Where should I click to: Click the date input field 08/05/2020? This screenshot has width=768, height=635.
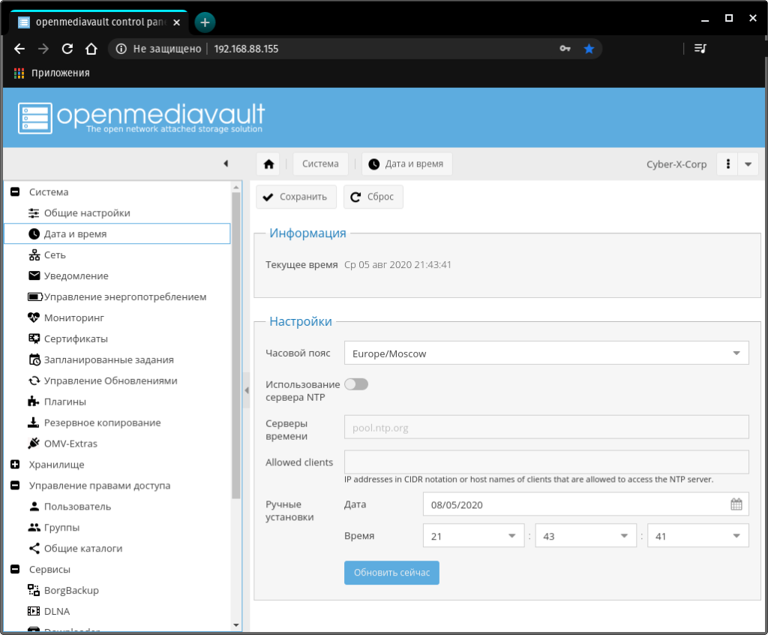(574, 504)
